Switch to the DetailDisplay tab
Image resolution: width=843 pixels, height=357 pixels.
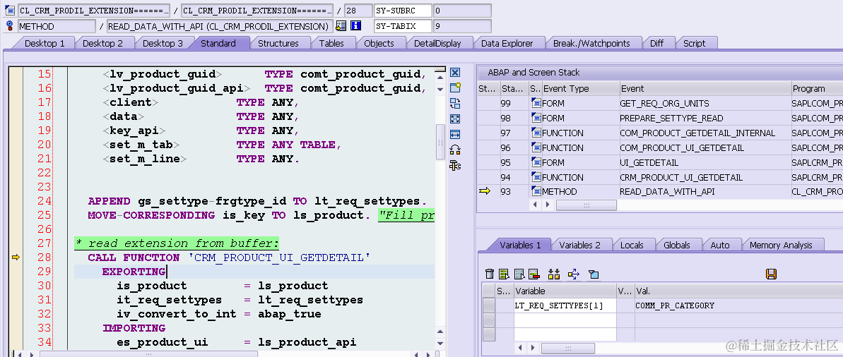click(437, 44)
